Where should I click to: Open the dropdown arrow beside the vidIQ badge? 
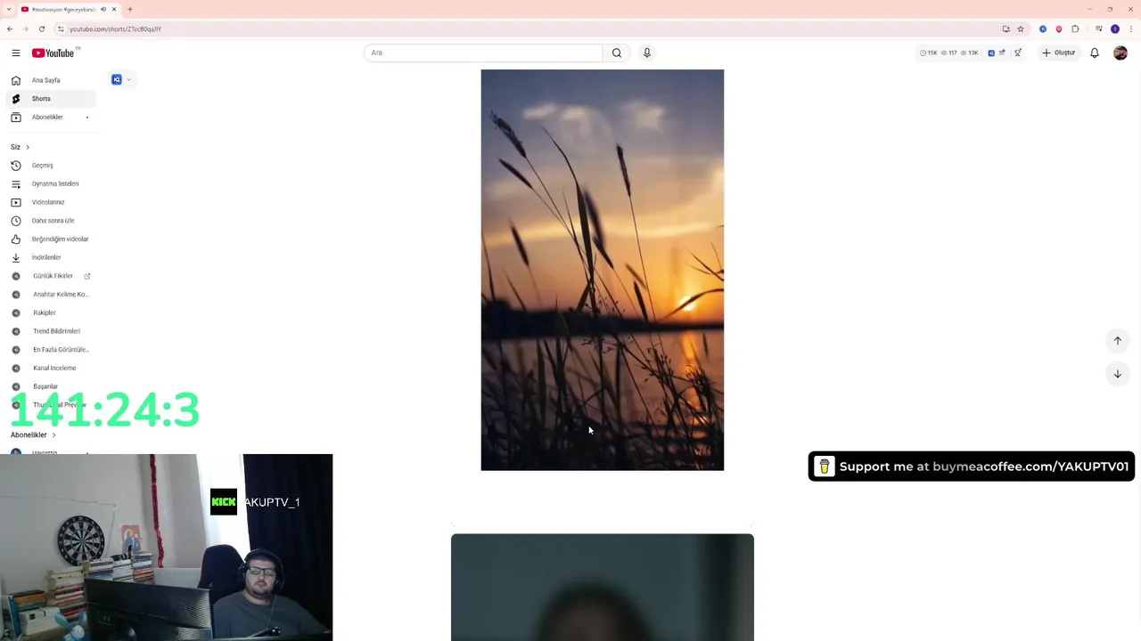tap(129, 80)
